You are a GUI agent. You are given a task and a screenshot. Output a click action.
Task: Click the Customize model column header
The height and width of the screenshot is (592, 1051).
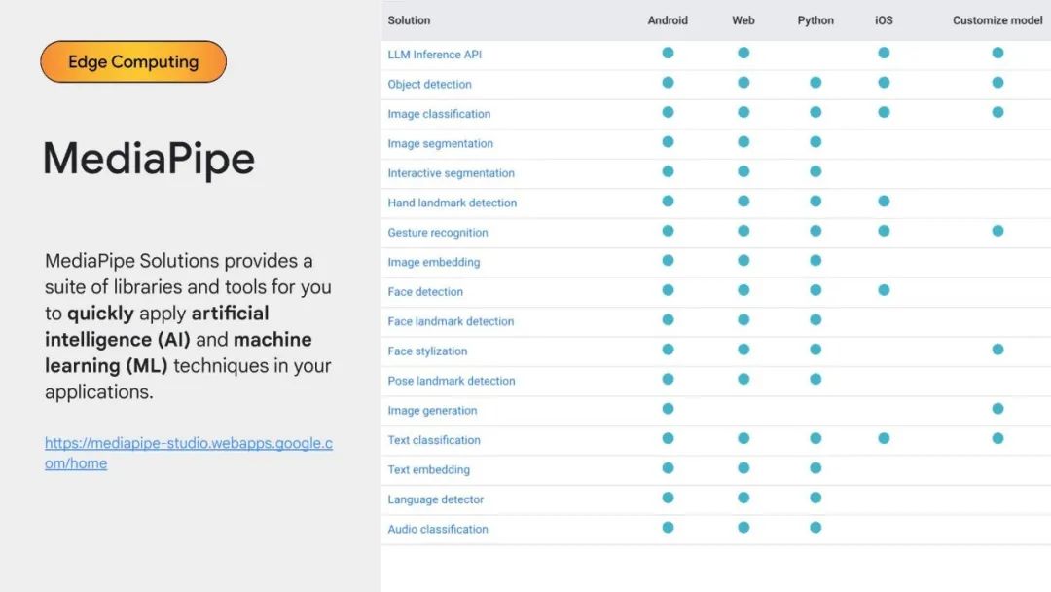997,20
